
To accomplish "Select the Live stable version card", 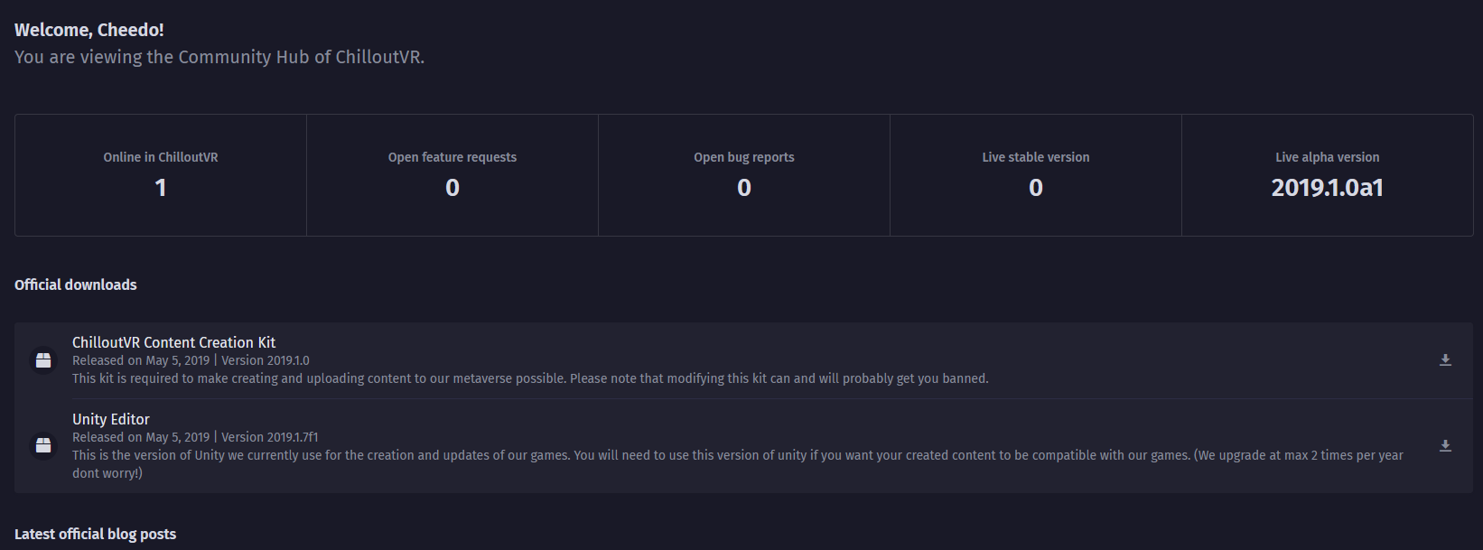I will 1036,175.
